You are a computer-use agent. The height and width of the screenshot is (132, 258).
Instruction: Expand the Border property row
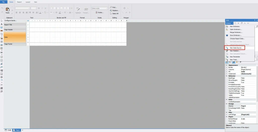[x=227, y=67]
